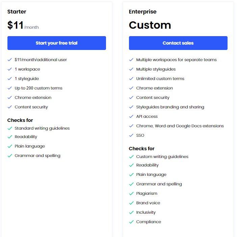
Task: Click the checkmark next to API access
Action: pyautogui.click(x=131, y=116)
